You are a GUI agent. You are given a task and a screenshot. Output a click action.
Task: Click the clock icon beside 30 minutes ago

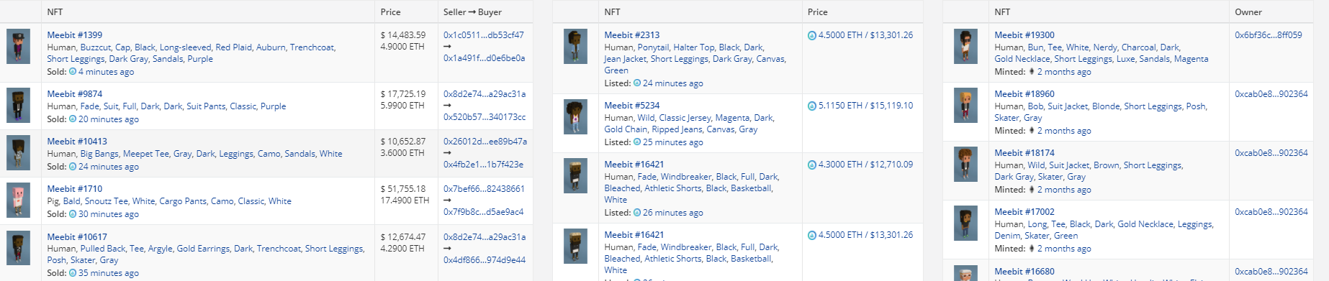pyautogui.click(x=73, y=214)
